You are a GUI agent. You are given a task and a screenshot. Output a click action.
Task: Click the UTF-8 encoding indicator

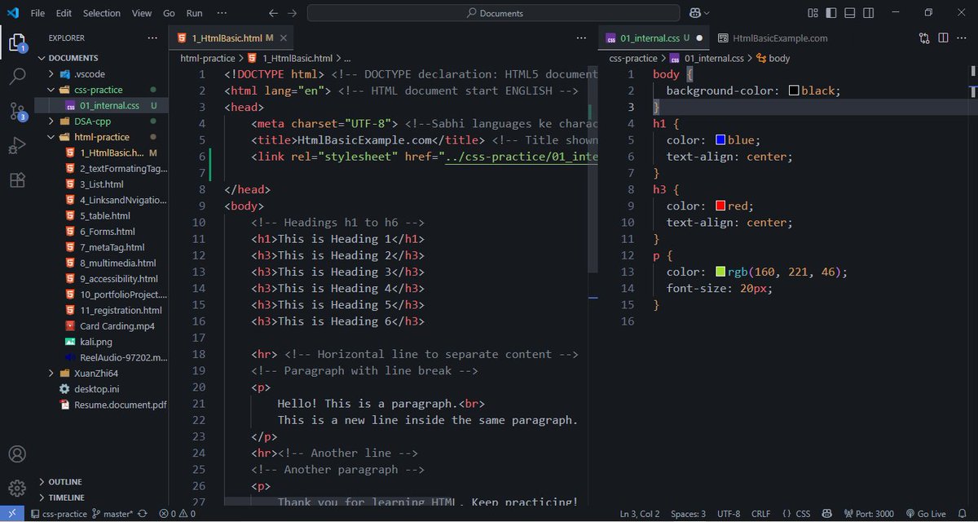[x=729, y=514]
